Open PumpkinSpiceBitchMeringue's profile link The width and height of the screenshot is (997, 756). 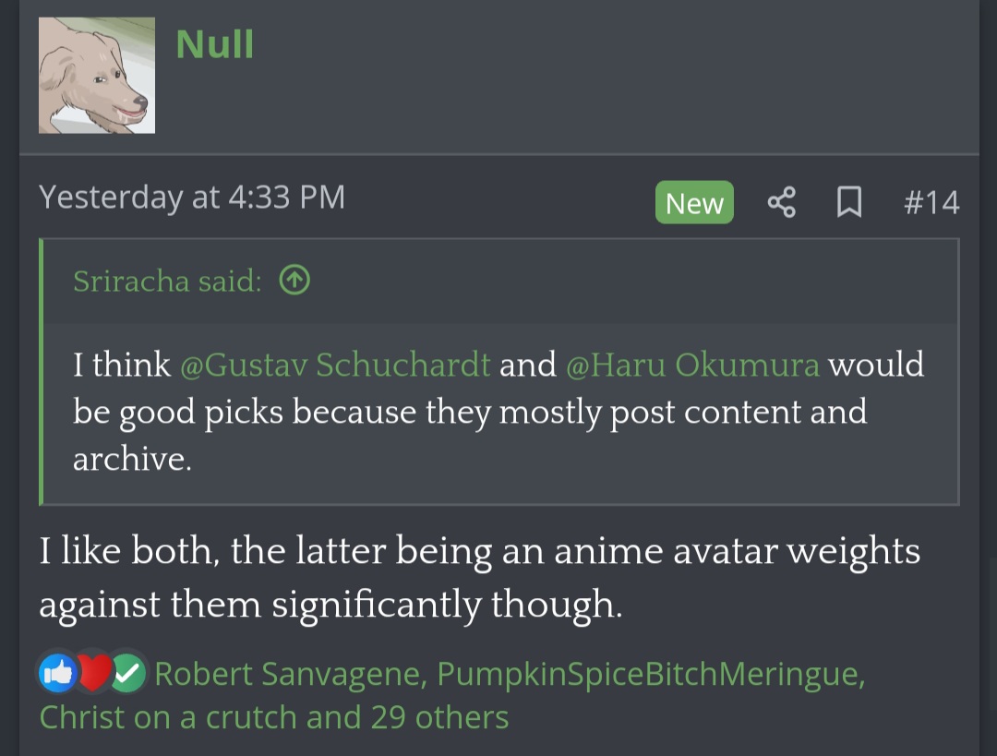click(650, 675)
